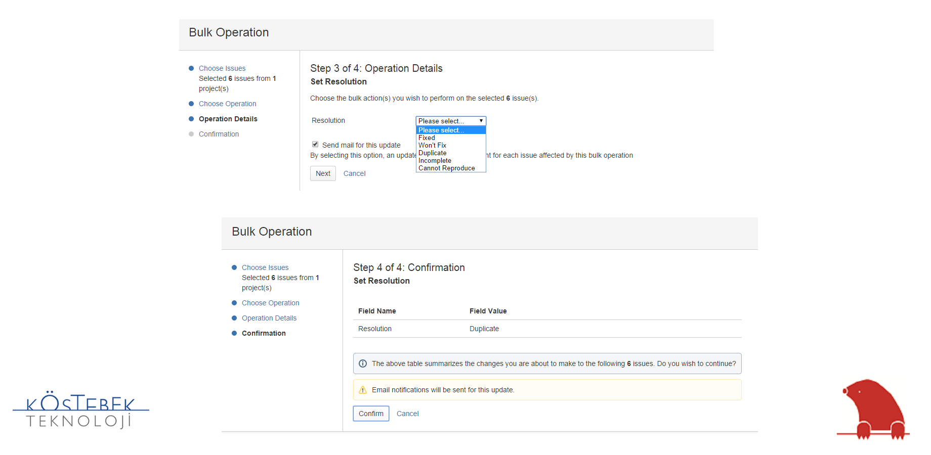Select 'Fixed' from the resolution list
The image size is (931, 455).
click(451, 138)
